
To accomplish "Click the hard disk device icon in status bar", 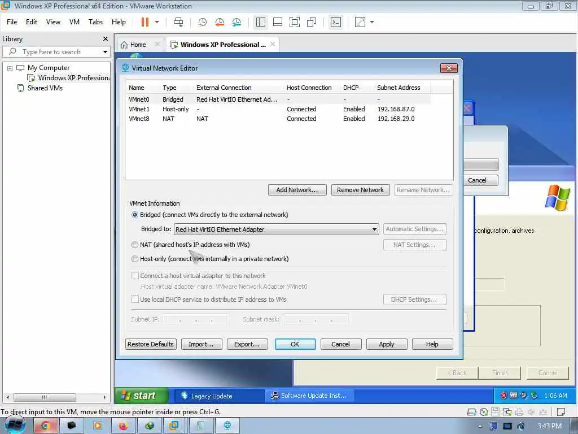I will (x=471, y=412).
